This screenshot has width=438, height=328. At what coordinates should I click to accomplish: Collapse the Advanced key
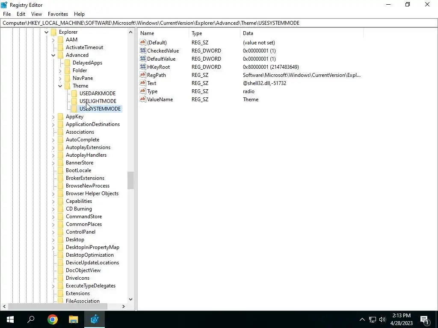pyautogui.click(x=53, y=55)
